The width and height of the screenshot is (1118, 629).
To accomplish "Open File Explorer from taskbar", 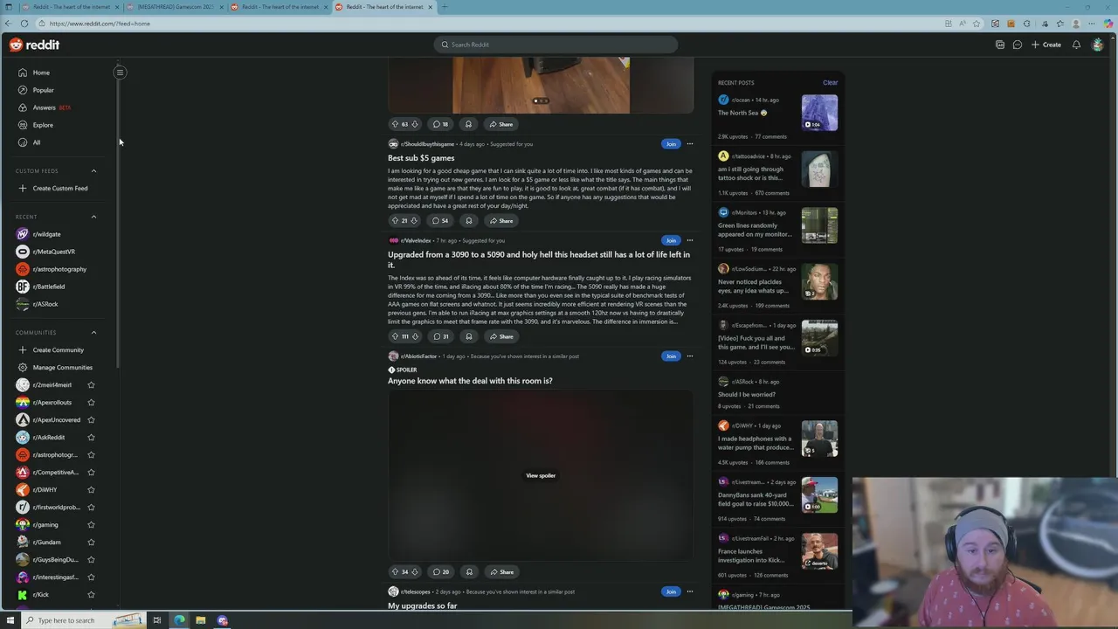I will pyautogui.click(x=200, y=620).
